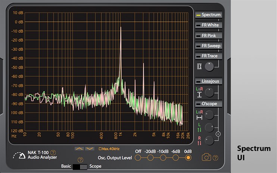277x173 pixels.
Task: Click the down chevron below the graph
Action: point(89,148)
